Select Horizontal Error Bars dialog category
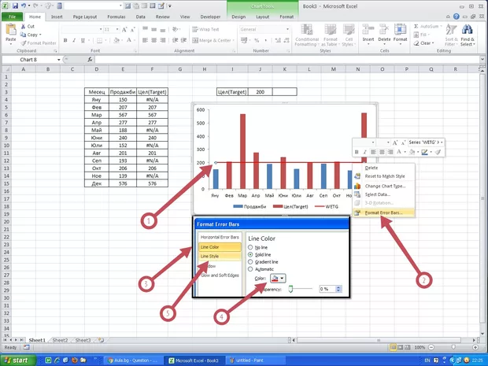 pyautogui.click(x=220, y=237)
